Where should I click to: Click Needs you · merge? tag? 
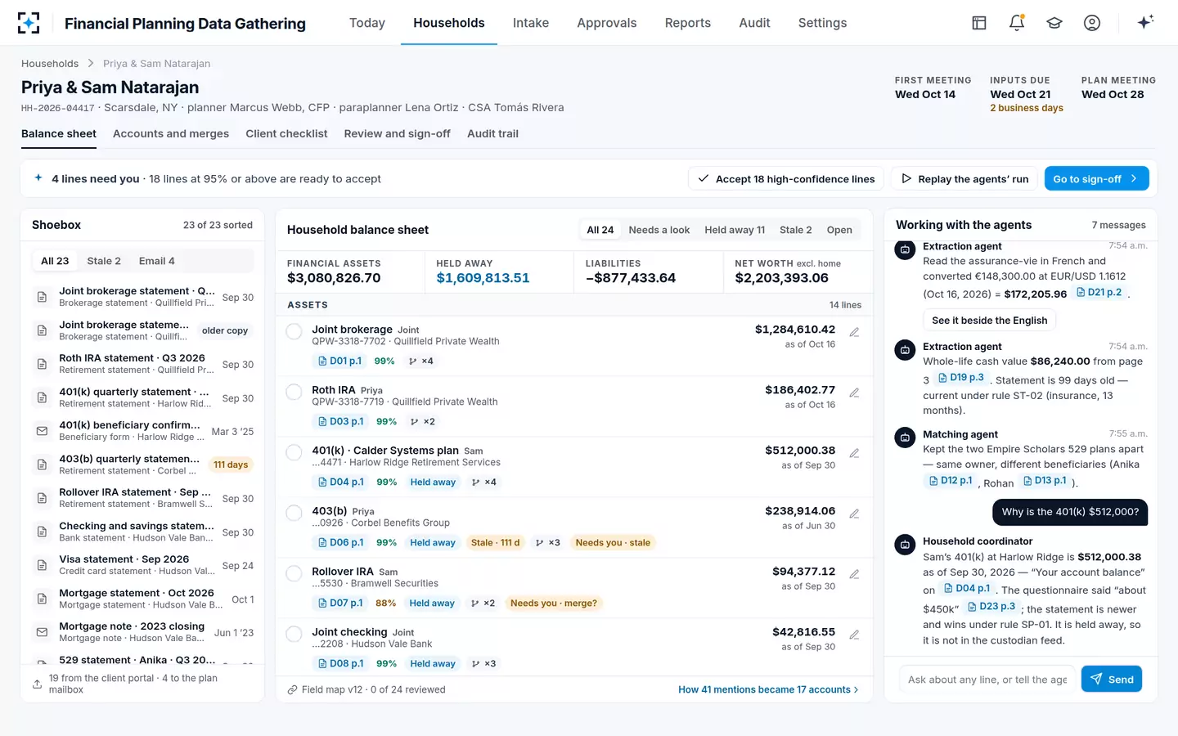(554, 603)
